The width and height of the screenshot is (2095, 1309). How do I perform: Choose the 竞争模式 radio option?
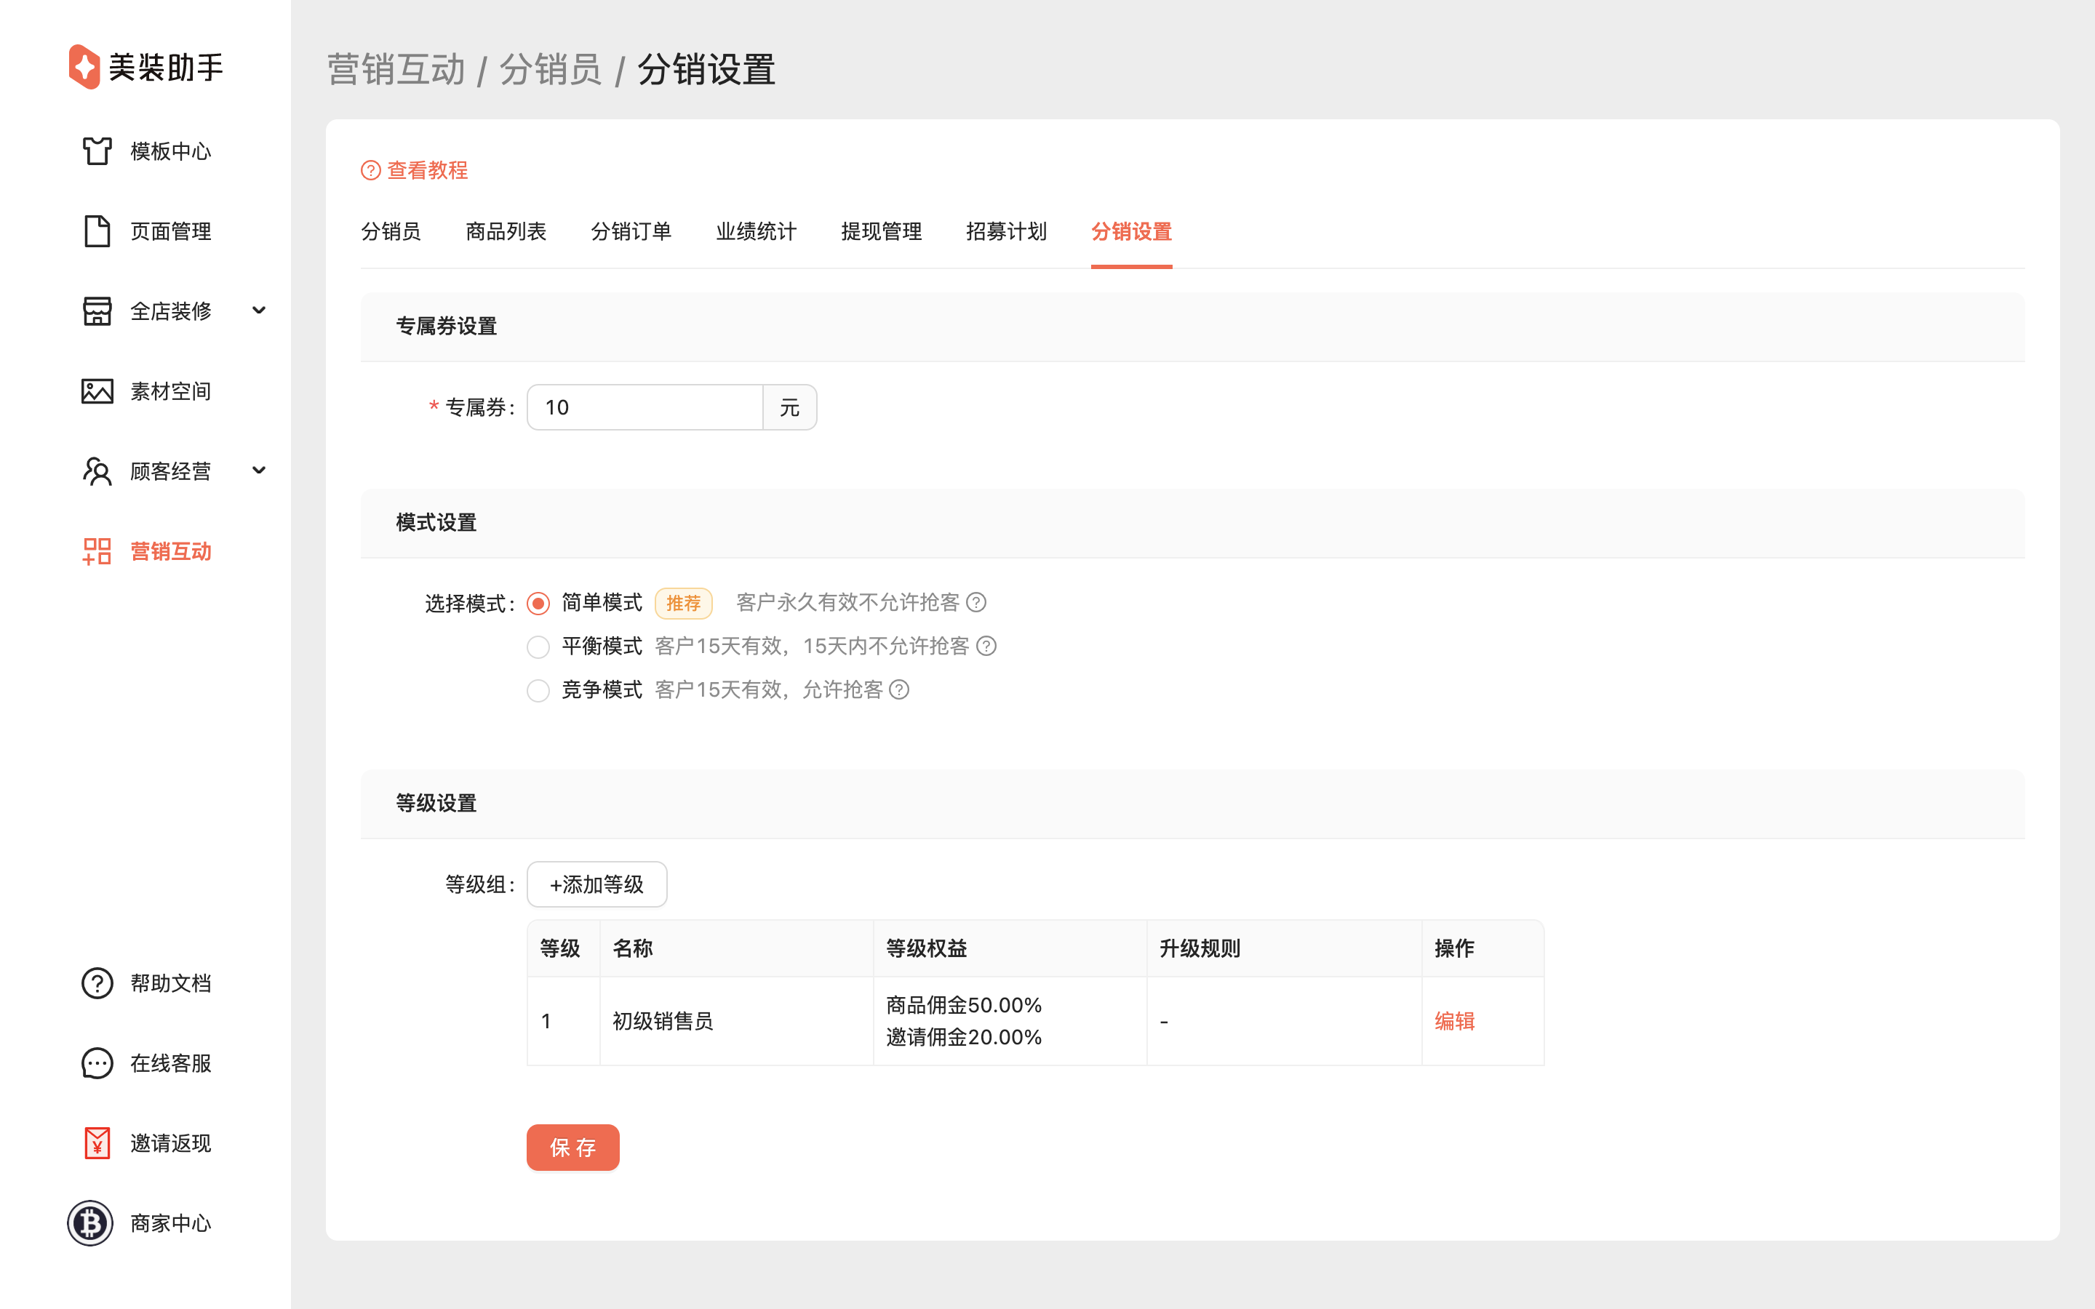[x=538, y=690]
